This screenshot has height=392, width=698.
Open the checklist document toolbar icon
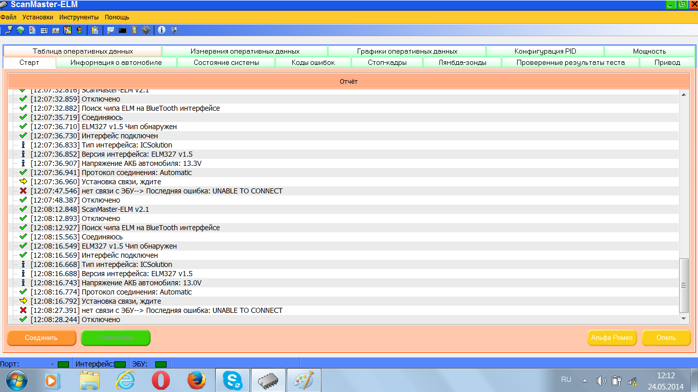32,30
